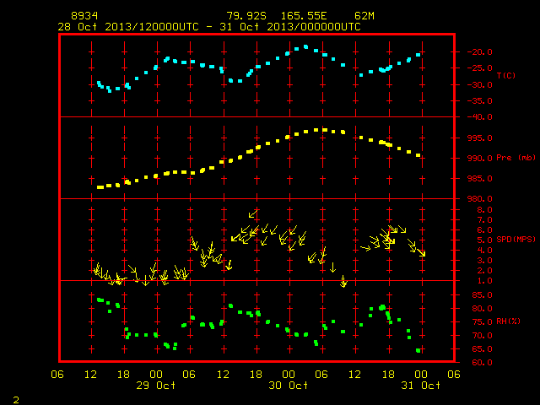
Task: Click the lowest green humidity point near 65.0
Action: coord(418,351)
